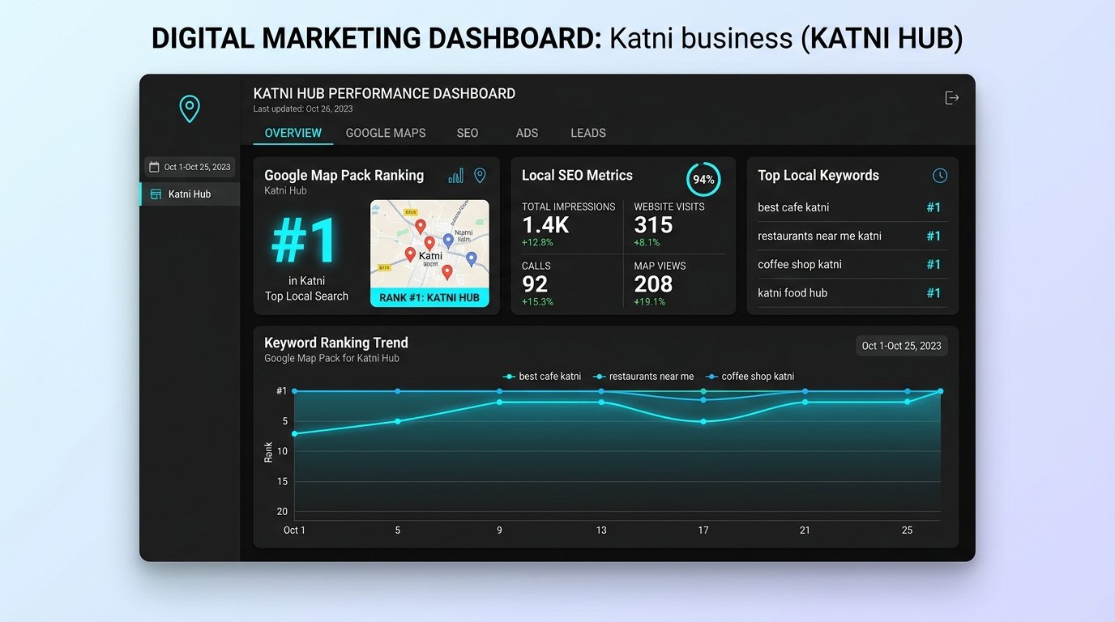1115x622 pixels.
Task: Switch to the Overview tab
Action: [x=293, y=133]
